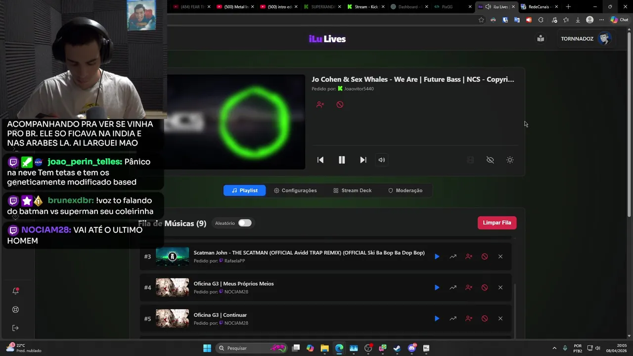This screenshot has width=633, height=356.
Task: Switch to the RedeCanais browser tab
Action: (x=539, y=7)
